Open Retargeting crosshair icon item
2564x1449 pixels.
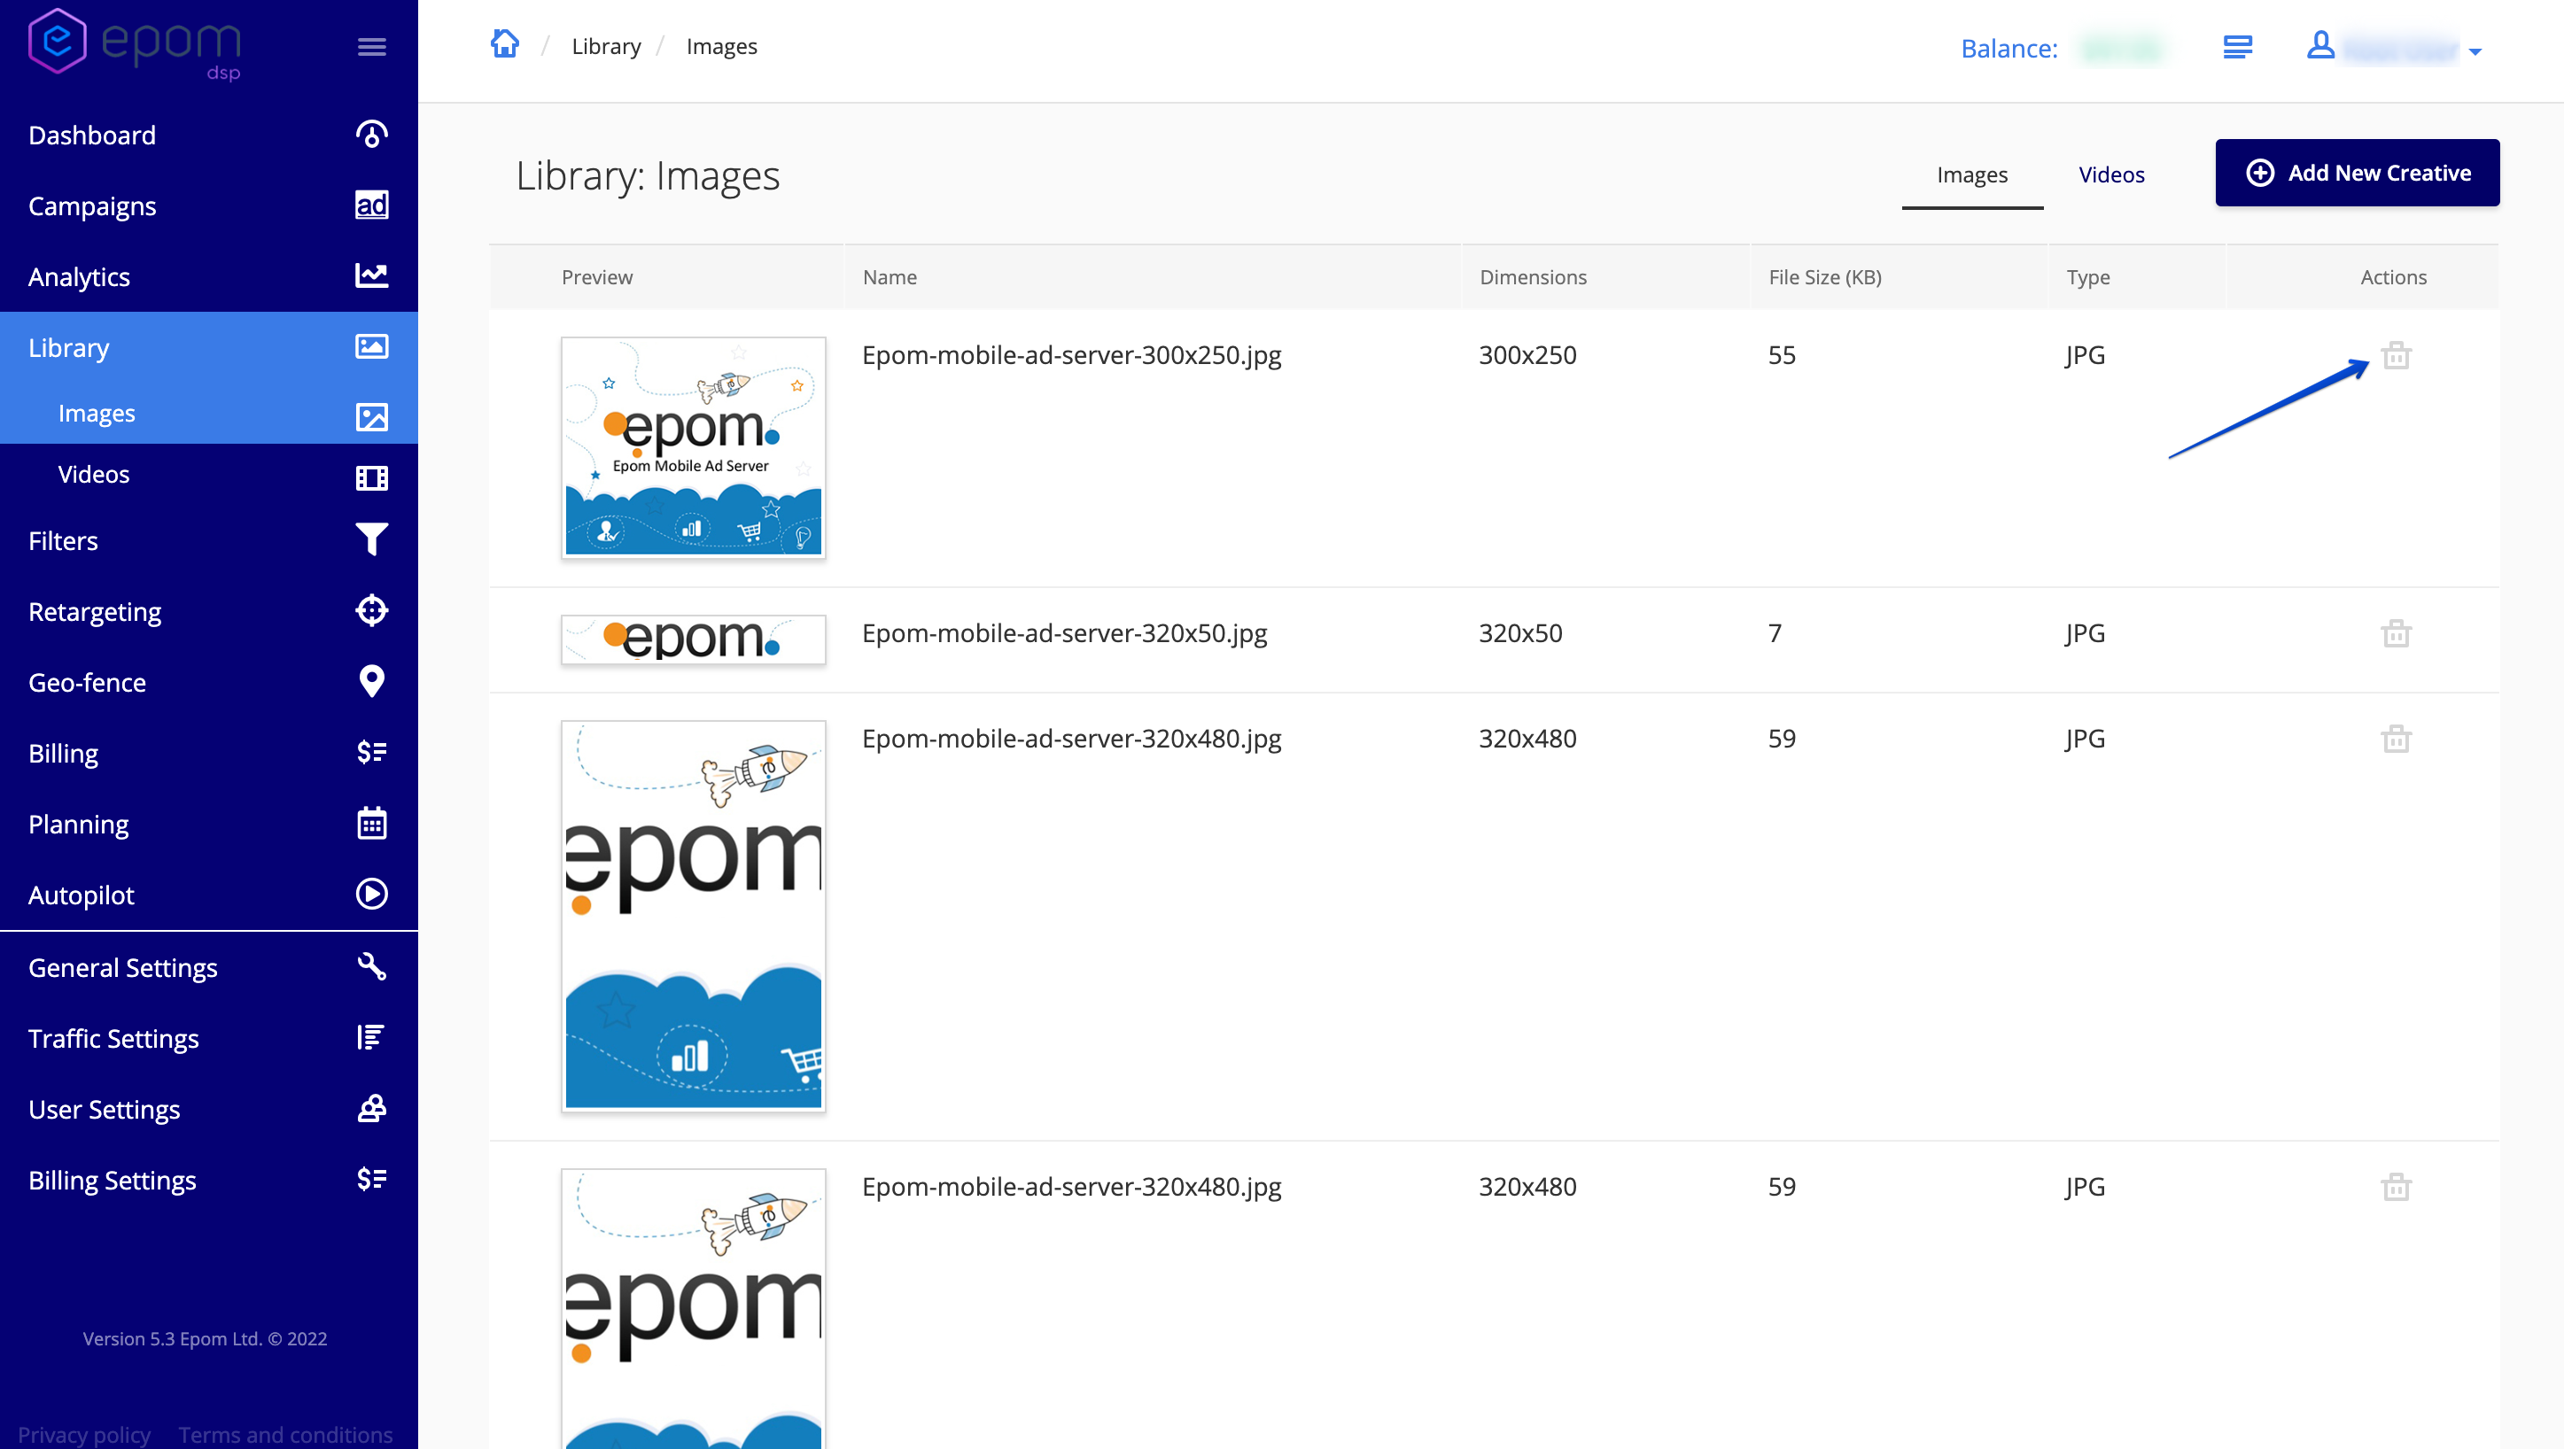(371, 611)
